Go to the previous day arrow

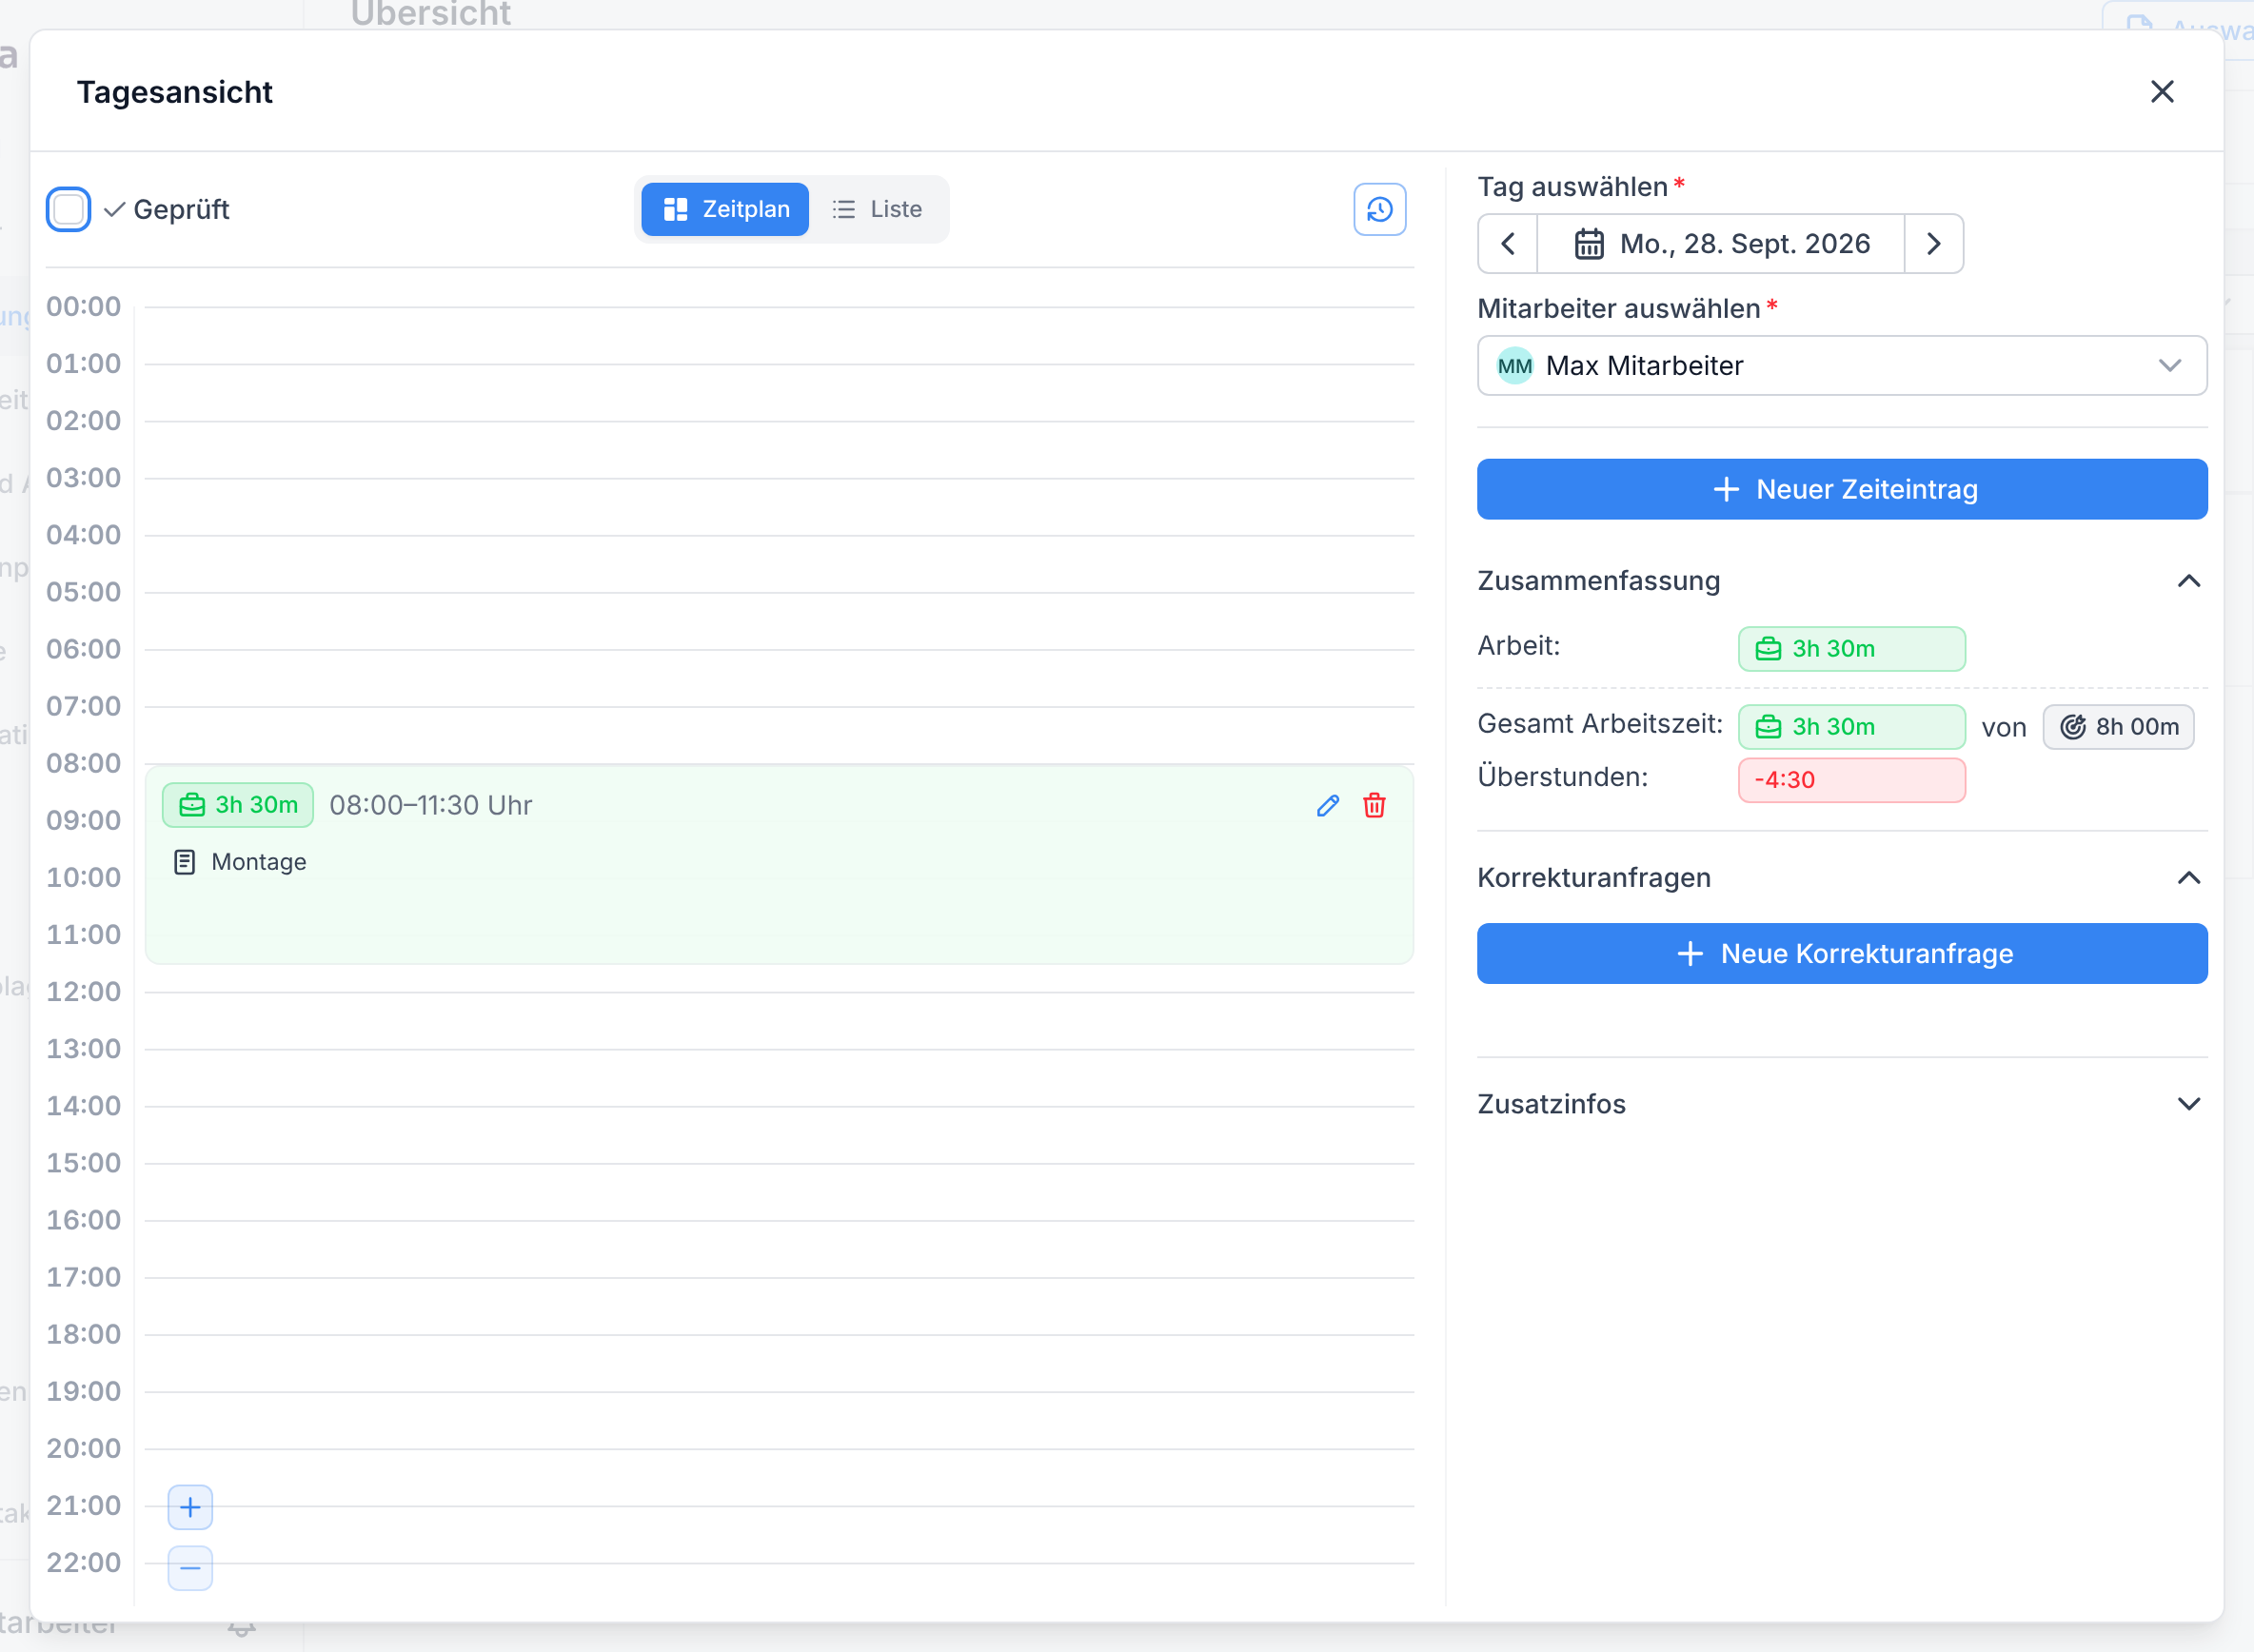tap(1508, 243)
